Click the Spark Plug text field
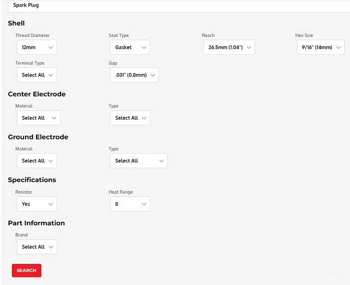Viewport: 350px width, 285px height. tap(175, 5)
